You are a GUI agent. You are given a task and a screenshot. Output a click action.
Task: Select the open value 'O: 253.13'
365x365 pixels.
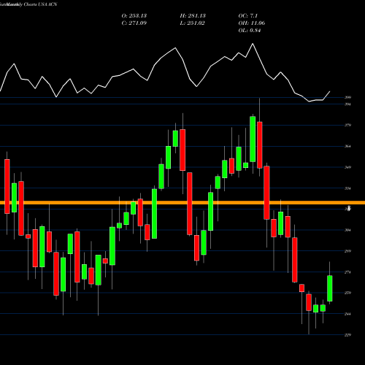coord(134,16)
